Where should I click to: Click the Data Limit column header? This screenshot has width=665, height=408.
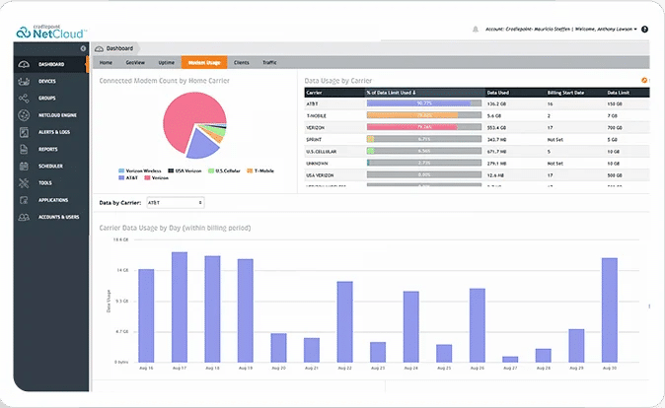click(x=618, y=93)
